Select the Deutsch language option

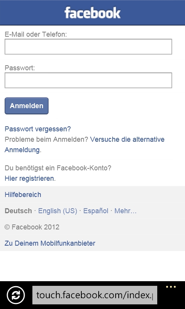[x=18, y=211]
